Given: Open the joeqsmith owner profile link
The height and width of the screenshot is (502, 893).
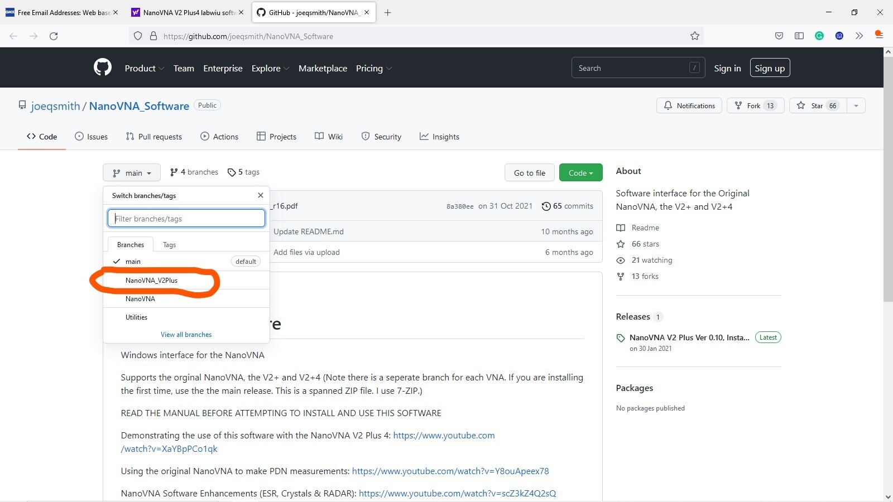Looking at the screenshot, I should click(55, 106).
